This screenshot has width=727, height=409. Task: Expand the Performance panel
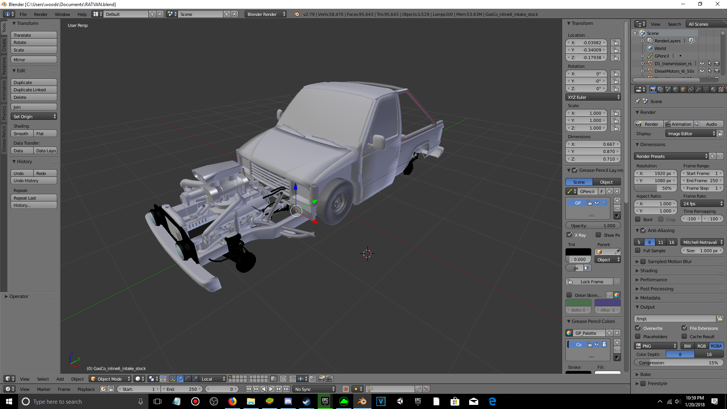pos(654,279)
